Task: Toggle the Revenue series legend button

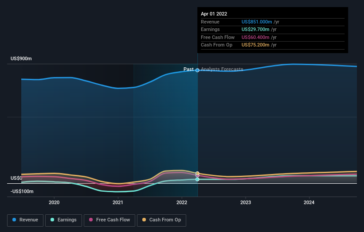Action: point(25,220)
